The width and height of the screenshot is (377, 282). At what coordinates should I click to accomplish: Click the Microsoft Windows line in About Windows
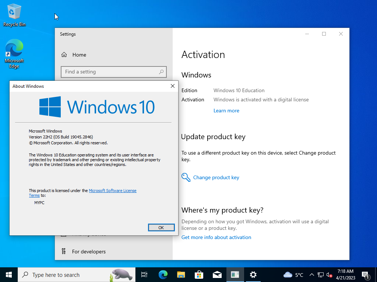[45, 131]
